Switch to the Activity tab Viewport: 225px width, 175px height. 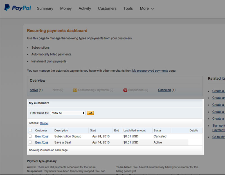click(x=85, y=8)
